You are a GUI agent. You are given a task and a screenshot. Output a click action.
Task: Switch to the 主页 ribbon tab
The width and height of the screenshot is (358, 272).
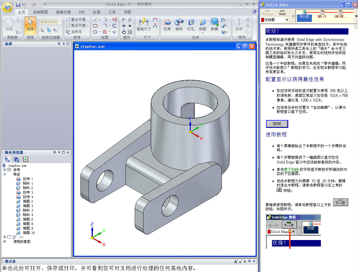click(21, 12)
